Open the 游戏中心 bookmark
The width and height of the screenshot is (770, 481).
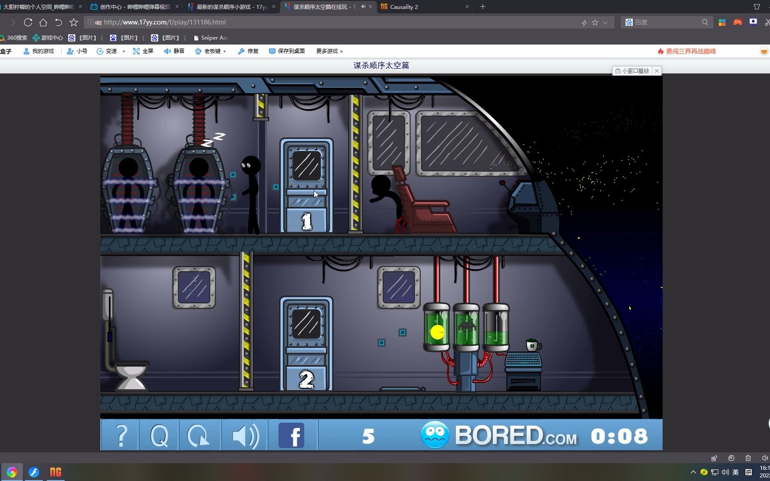(48, 38)
